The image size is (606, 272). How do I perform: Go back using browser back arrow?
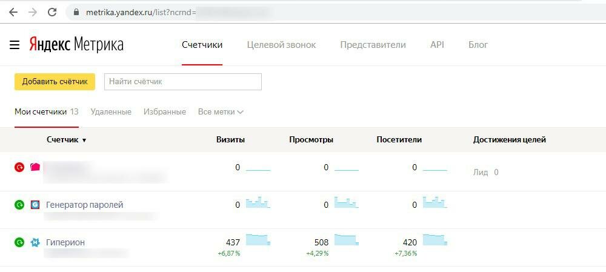click(x=13, y=12)
